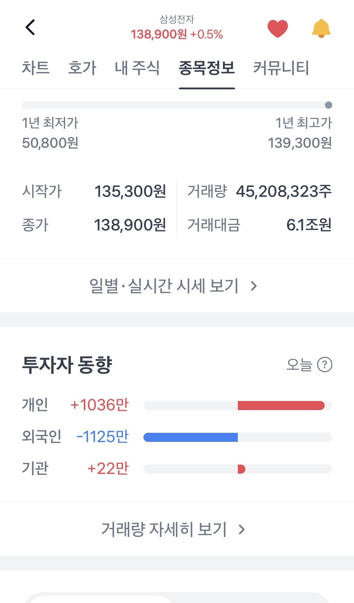This screenshot has height=603, width=354.
Task: Open 거래량 자세히 보기 link
Action: pos(164,529)
